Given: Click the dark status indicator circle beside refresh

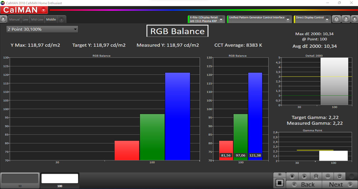Looking at the screenshot, I should [352, 176].
